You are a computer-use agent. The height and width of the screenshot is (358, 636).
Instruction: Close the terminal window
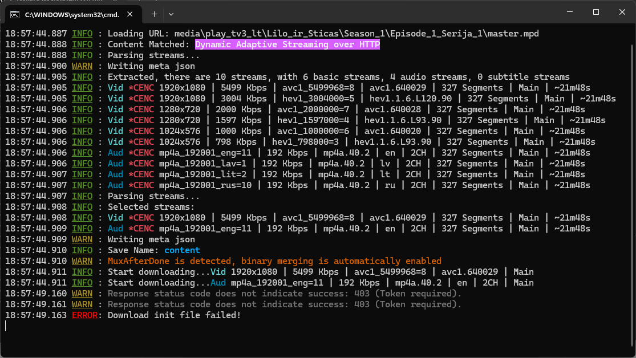point(622,12)
